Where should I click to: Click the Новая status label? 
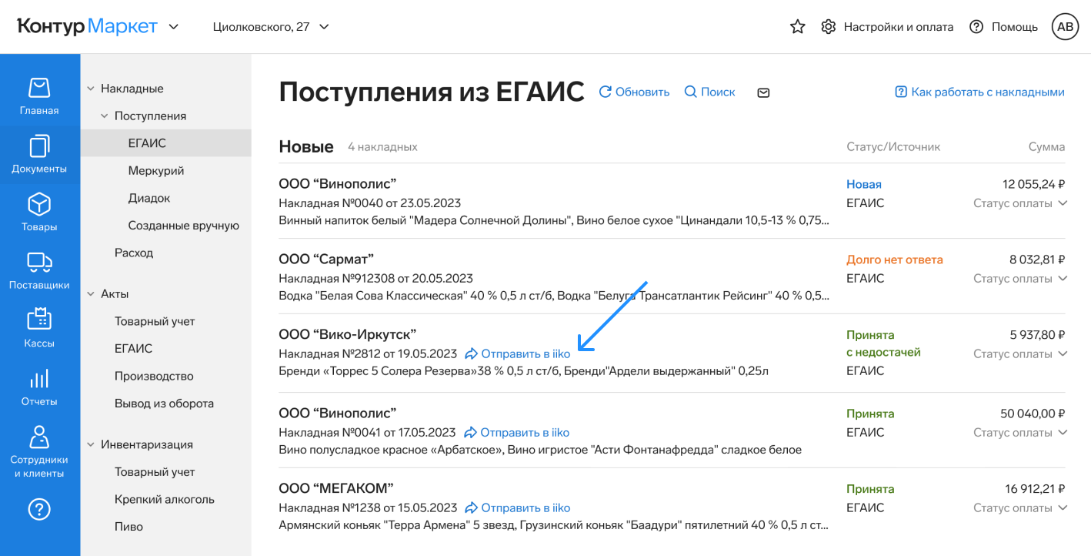click(x=864, y=185)
